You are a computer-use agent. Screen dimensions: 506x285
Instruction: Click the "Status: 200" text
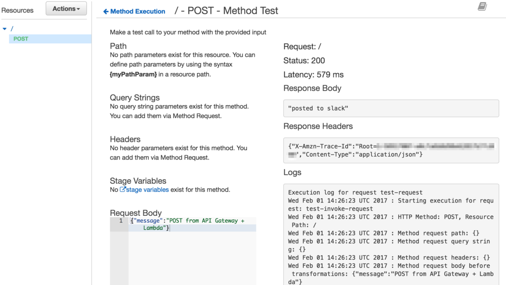click(304, 61)
